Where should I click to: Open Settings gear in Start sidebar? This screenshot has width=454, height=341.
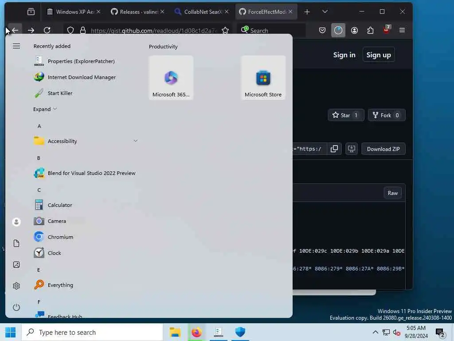pyautogui.click(x=16, y=286)
